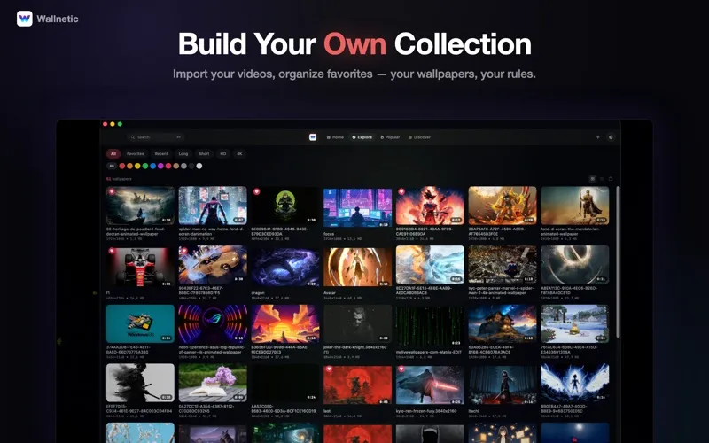Toggle favorite heart on Goku fire wallpaper
The height and width of the screenshot is (443, 709).
click(401, 191)
